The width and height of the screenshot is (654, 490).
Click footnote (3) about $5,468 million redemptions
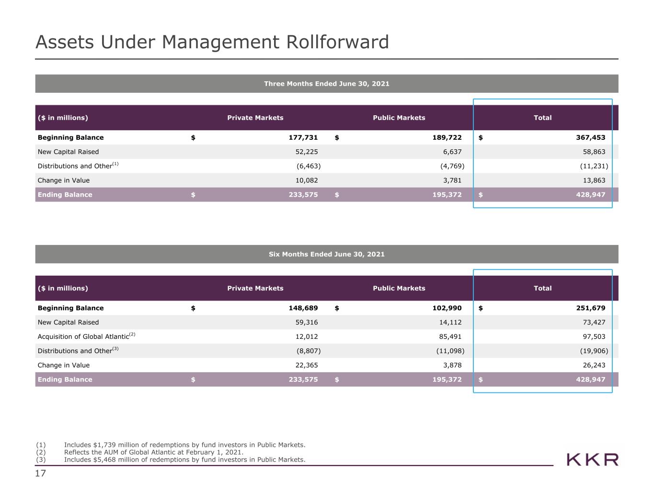tap(171, 459)
